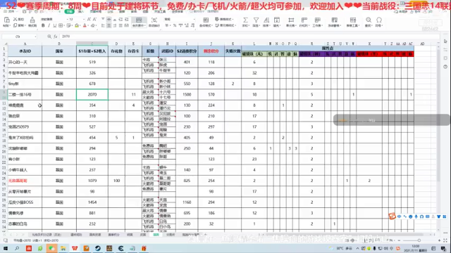
Task: Decrease the font size
Action: click(x=94, y=19)
